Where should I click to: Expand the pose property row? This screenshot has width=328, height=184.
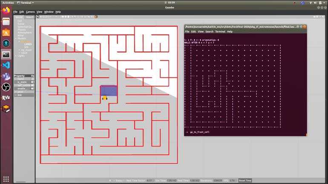[15, 92]
